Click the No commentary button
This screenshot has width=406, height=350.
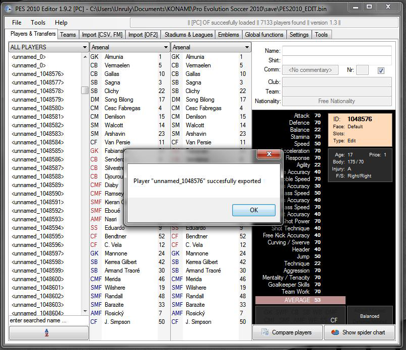(310, 70)
